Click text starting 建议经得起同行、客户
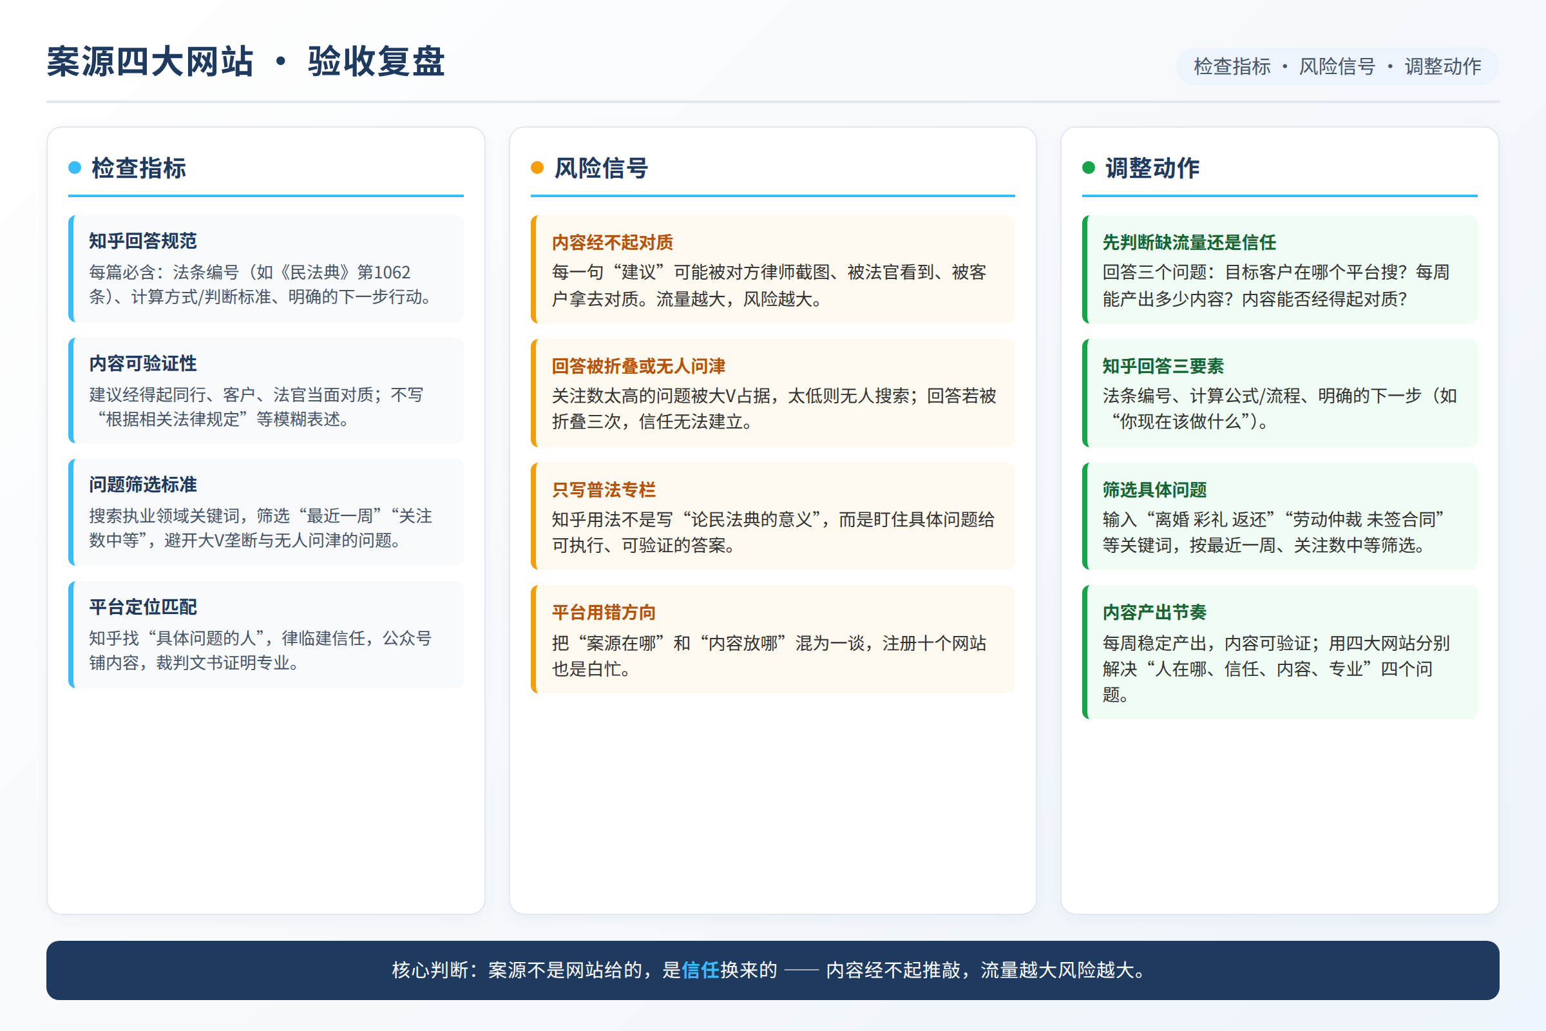 tap(256, 407)
